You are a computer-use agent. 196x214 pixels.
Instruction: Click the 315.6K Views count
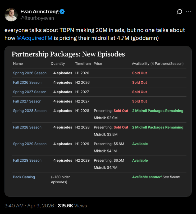tap(72, 206)
